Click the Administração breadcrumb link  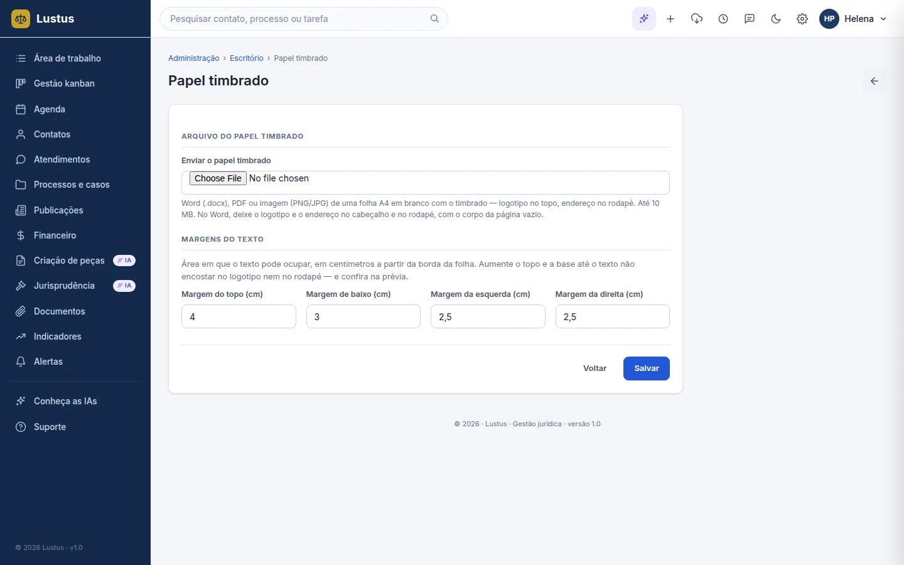click(193, 58)
